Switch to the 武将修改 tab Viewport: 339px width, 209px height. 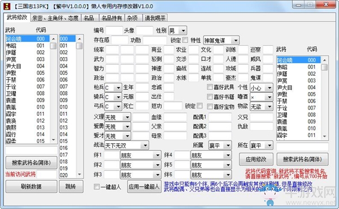(17, 18)
